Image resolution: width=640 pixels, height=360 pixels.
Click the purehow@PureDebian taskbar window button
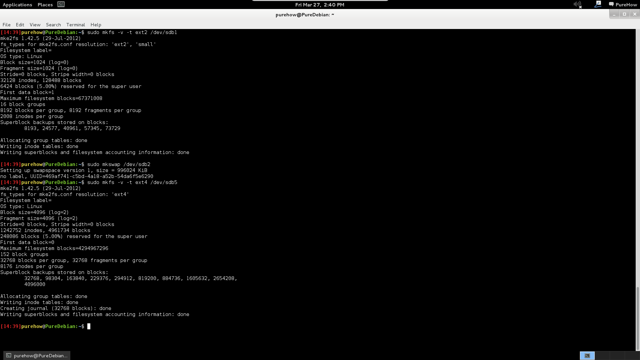click(37, 355)
